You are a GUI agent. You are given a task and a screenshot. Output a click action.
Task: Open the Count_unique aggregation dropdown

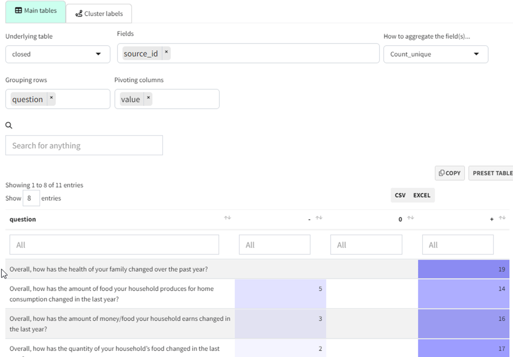[x=435, y=54]
